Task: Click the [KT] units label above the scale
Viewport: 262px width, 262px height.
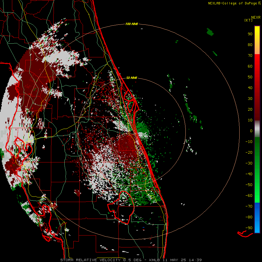Action: pos(248,20)
